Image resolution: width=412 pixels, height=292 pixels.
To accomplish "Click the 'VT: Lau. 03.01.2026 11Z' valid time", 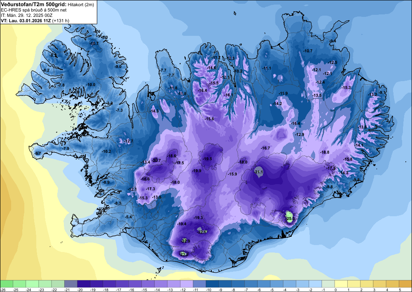I will pyautogui.click(x=26, y=21).
